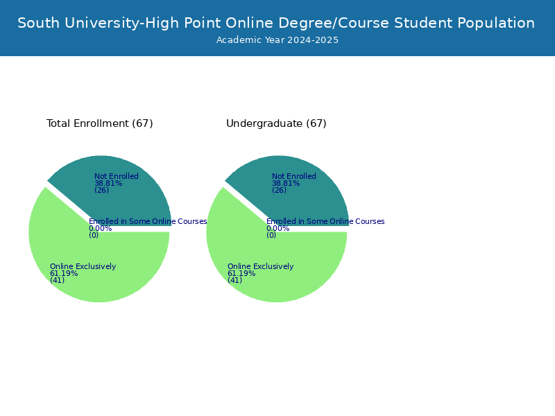Click the Not Enrolled label on right chart
This screenshot has height=416, width=555.
pos(295,176)
